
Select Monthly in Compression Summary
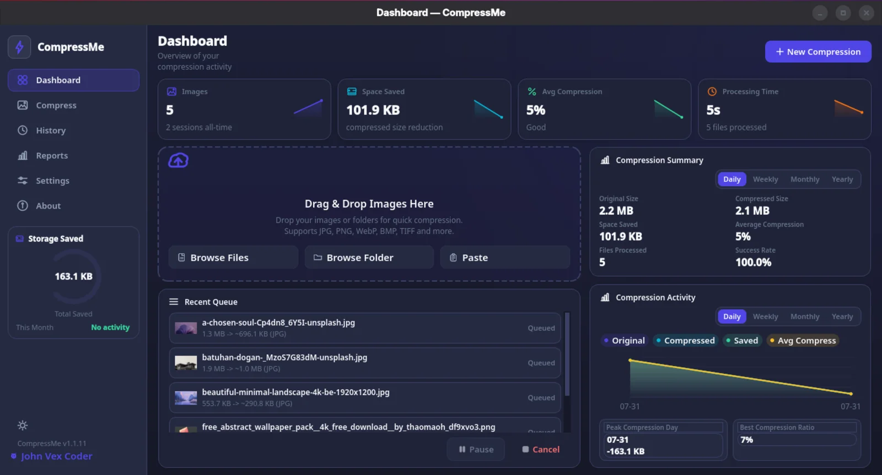point(805,179)
